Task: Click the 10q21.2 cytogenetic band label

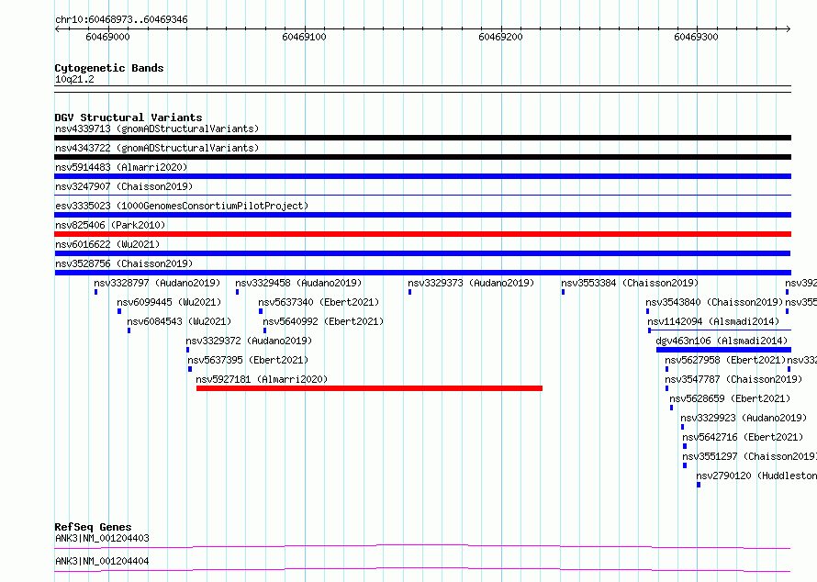Action: [x=74, y=79]
